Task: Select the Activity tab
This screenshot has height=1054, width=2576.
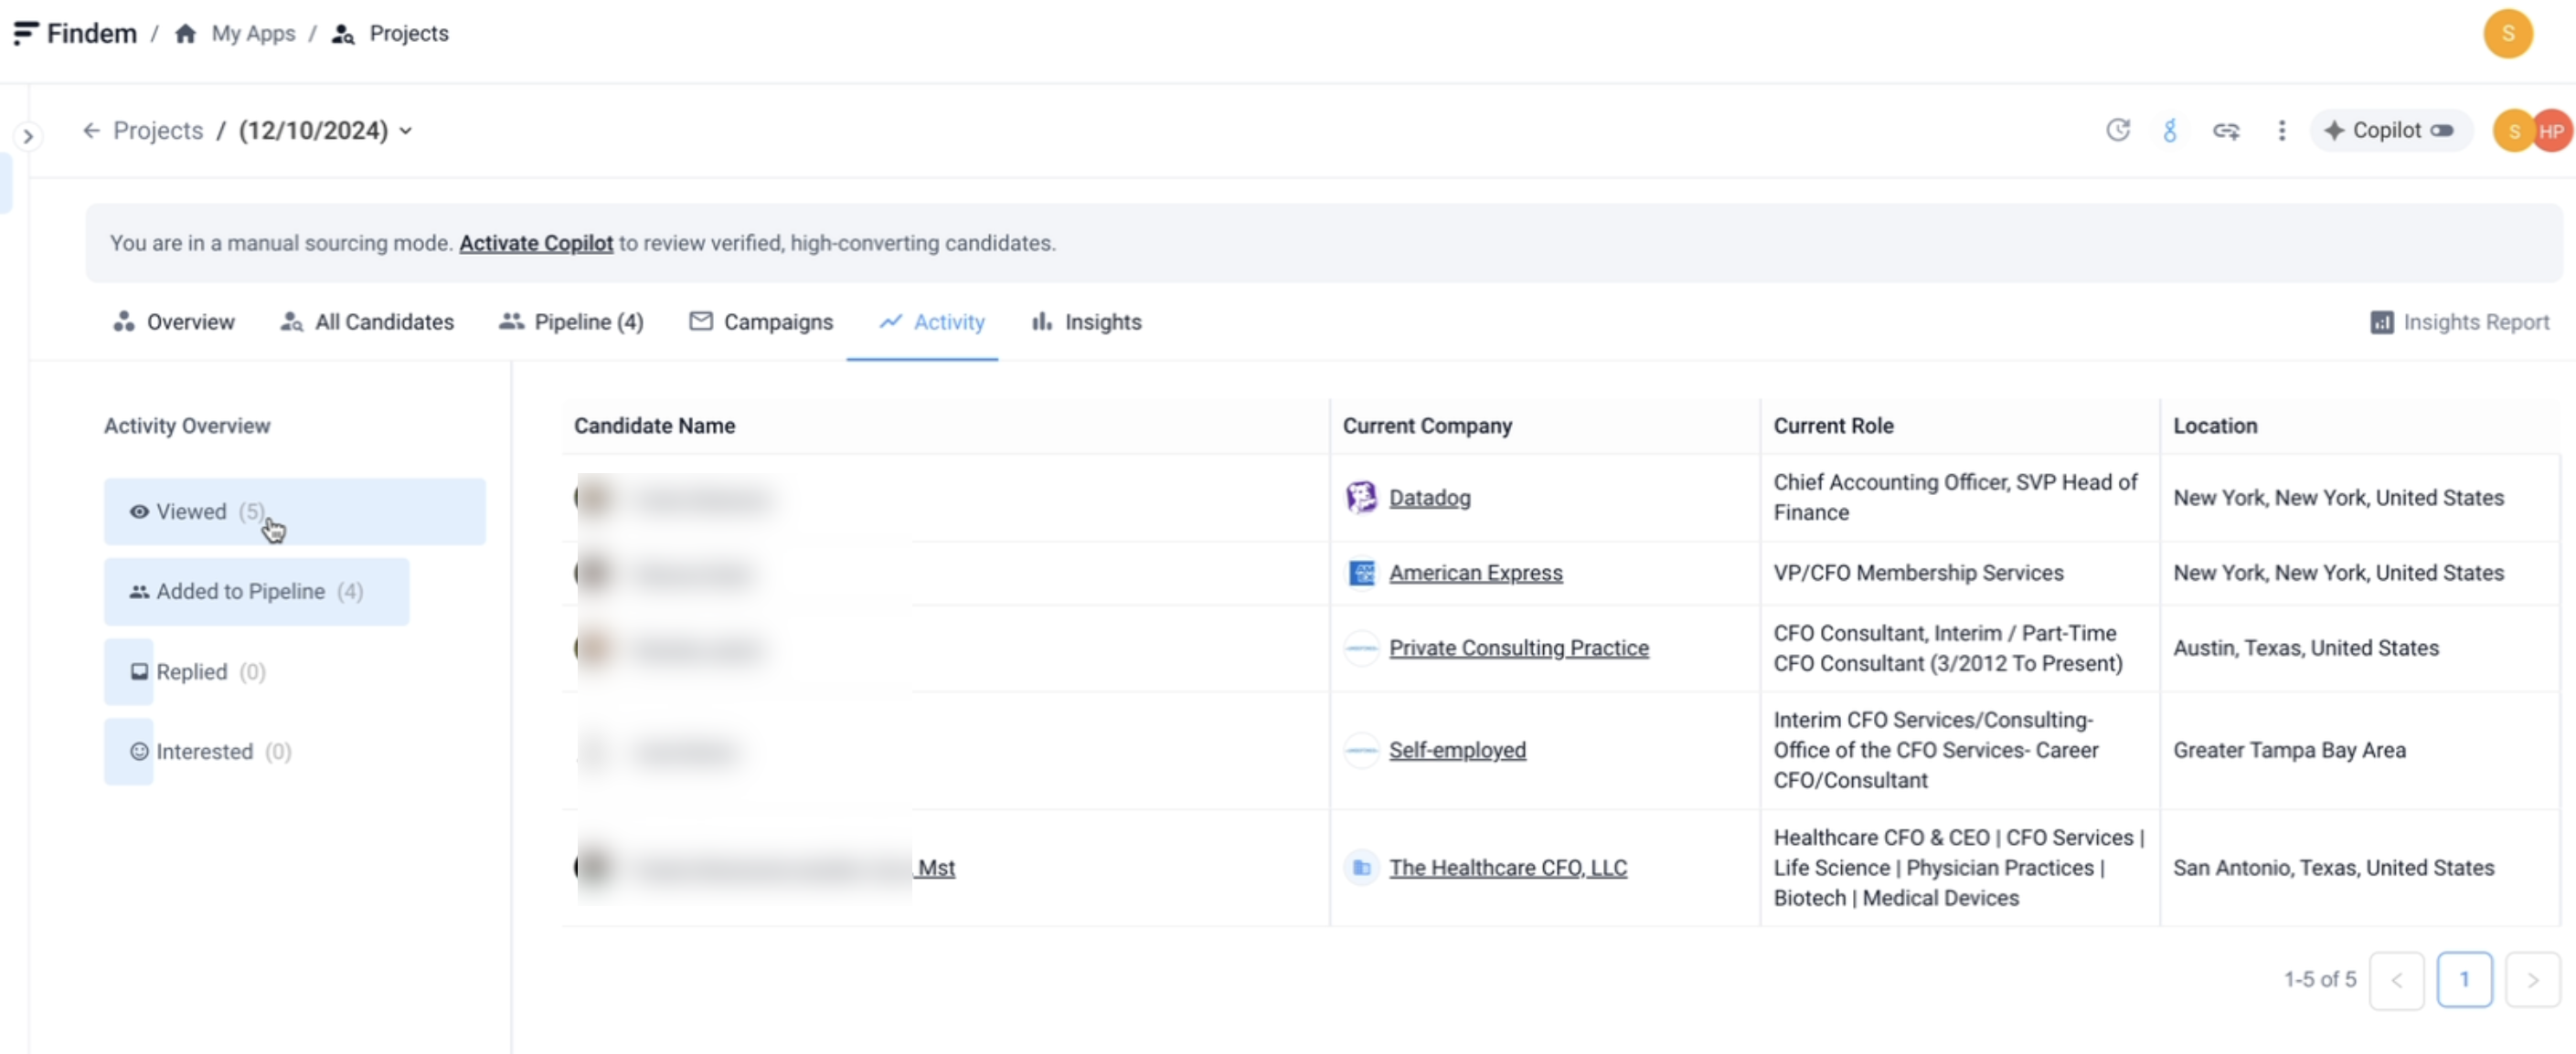Action: (931, 322)
